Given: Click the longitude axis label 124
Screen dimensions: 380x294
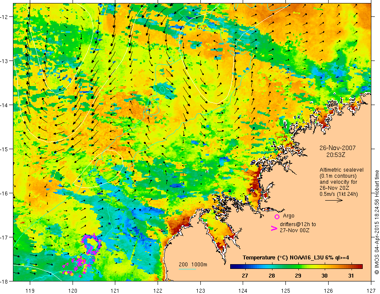Looking at the screenshot, I should coord(243,291).
